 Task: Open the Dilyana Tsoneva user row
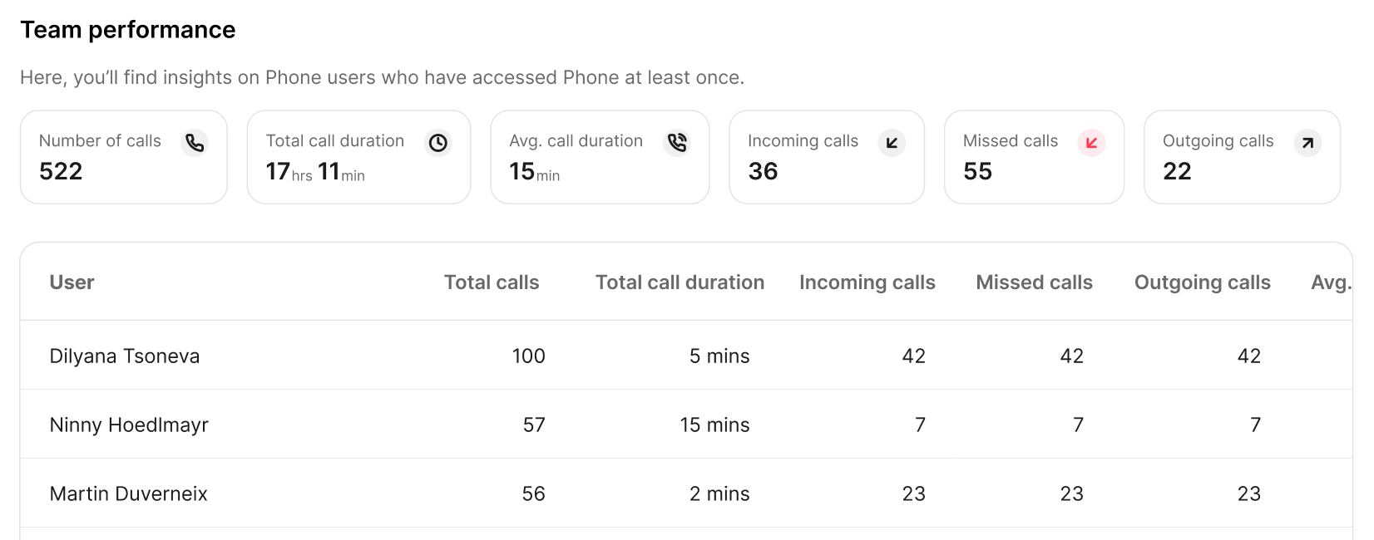125,356
